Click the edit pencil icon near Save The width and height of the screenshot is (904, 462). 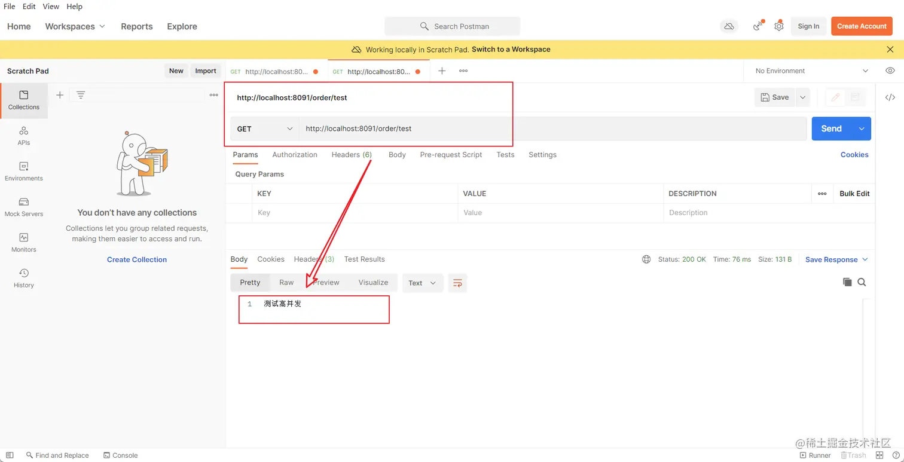pyautogui.click(x=836, y=97)
